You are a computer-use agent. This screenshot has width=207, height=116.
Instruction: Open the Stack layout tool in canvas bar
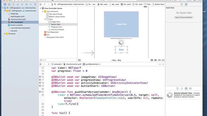click(x=152, y=60)
